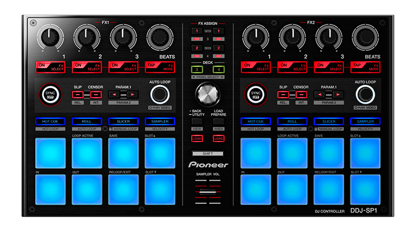Click FX1 knob number 3
This screenshot has height=231, width=416.
click(x=124, y=38)
